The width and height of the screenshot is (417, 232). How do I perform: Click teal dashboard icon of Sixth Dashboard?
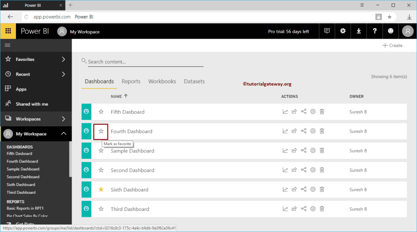(x=86, y=189)
